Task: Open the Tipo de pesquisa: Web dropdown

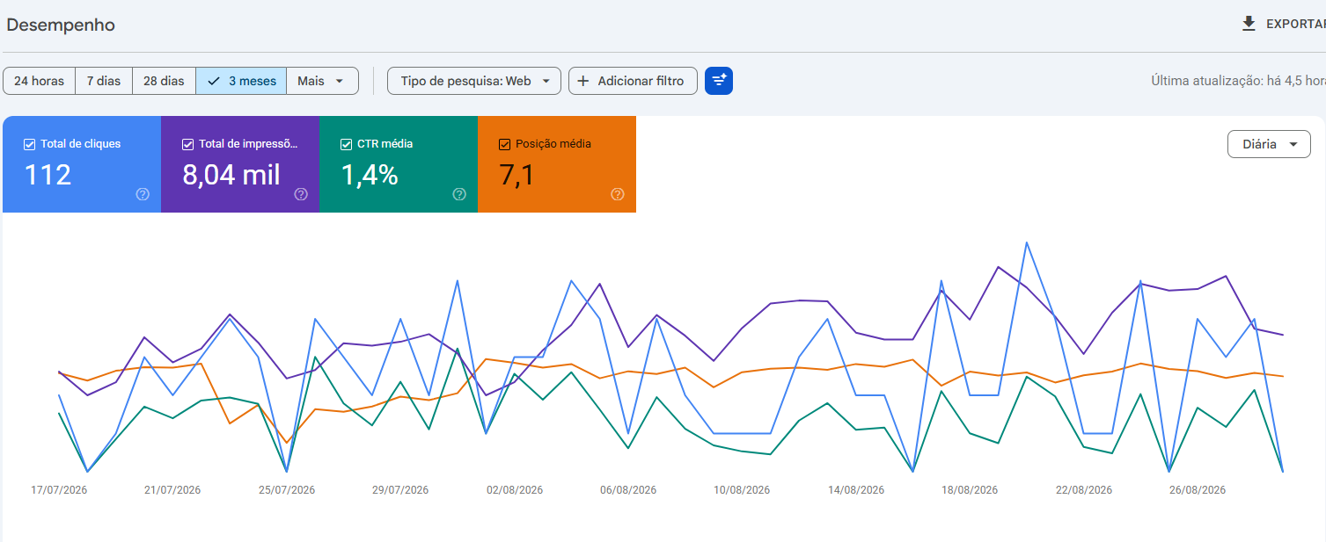Action: click(x=474, y=81)
